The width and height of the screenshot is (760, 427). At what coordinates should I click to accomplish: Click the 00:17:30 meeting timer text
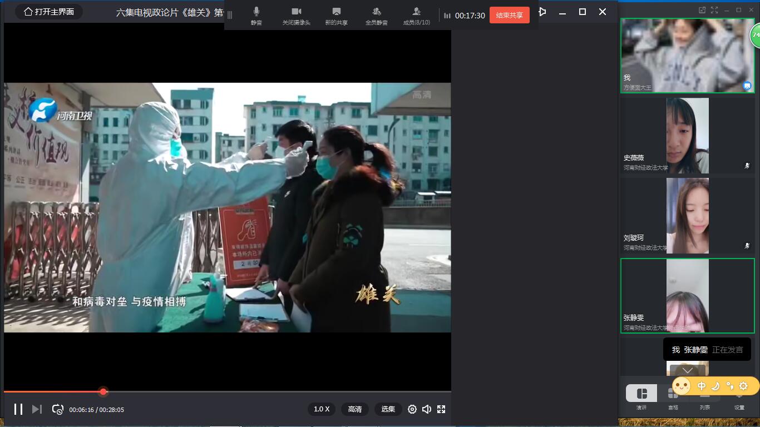[470, 16]
